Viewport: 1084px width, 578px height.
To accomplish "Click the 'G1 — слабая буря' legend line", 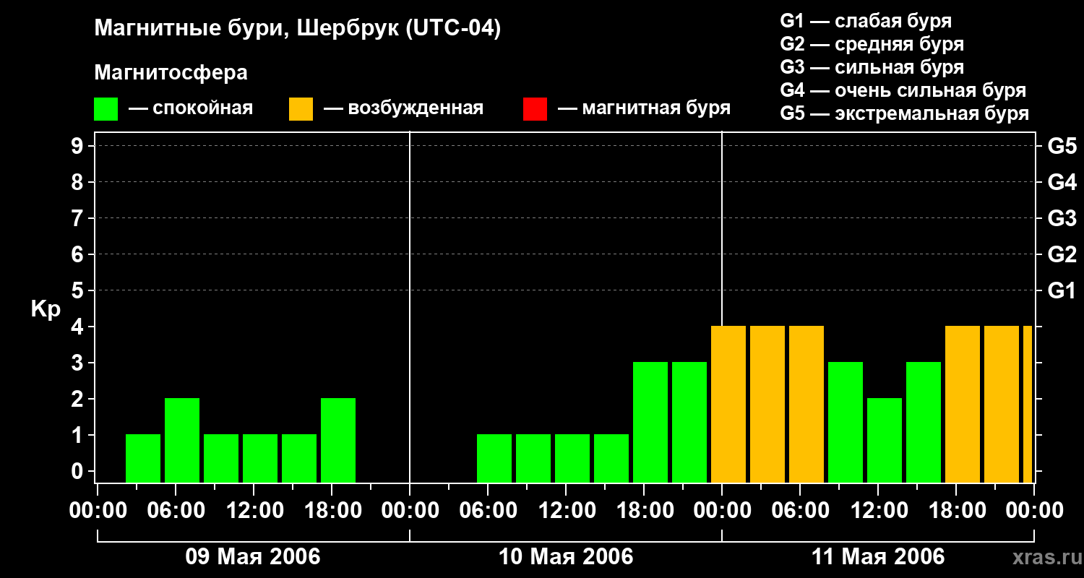I will [x=866, y=21].
